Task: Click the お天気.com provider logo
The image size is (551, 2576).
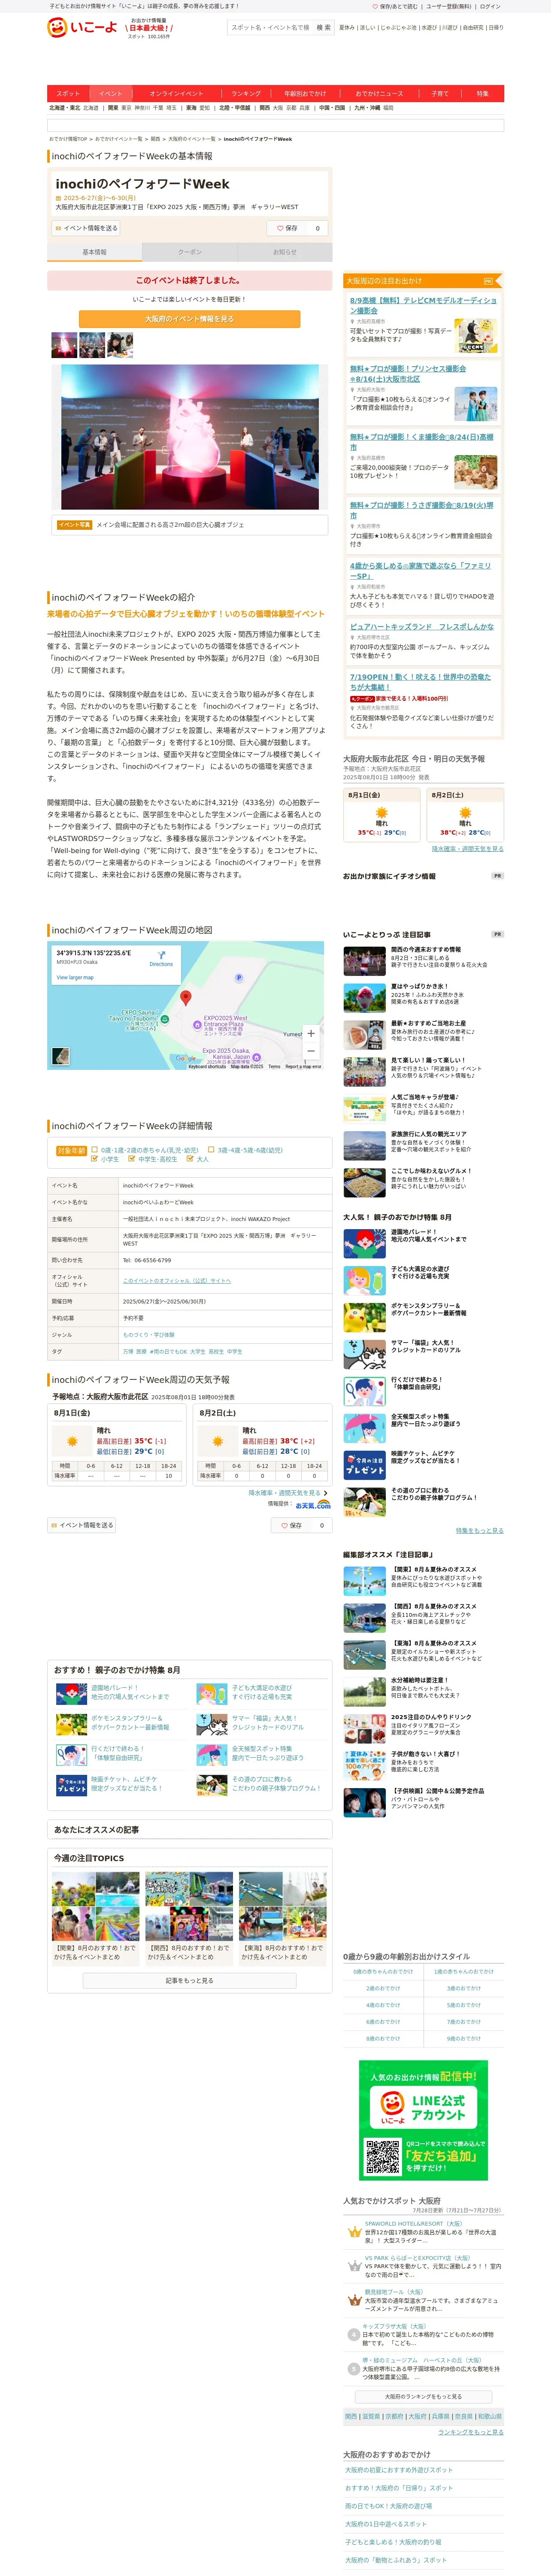Action: click(313, 1504)
